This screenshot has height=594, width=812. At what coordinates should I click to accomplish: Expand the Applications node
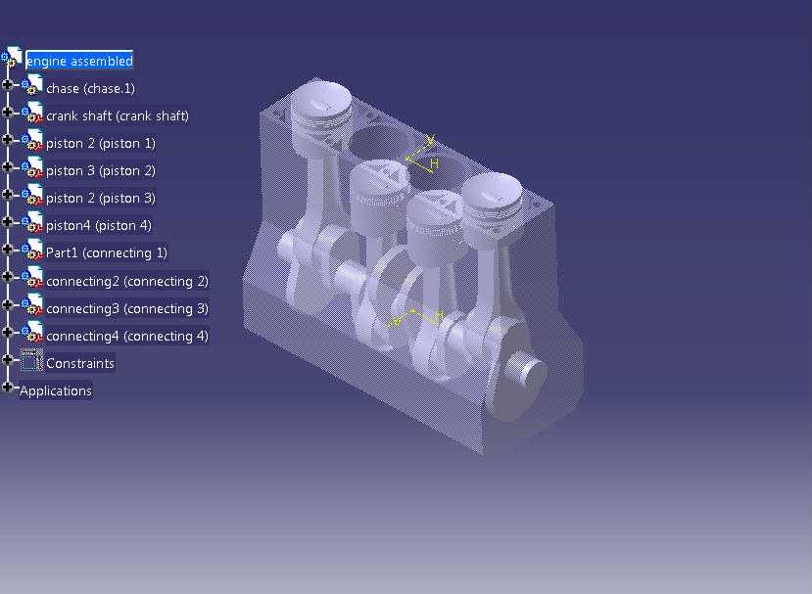point(7,387)
